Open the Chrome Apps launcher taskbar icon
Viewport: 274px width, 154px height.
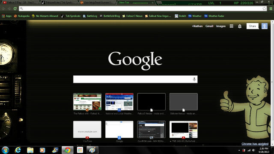pyautogui.click(x=80, y=150)
